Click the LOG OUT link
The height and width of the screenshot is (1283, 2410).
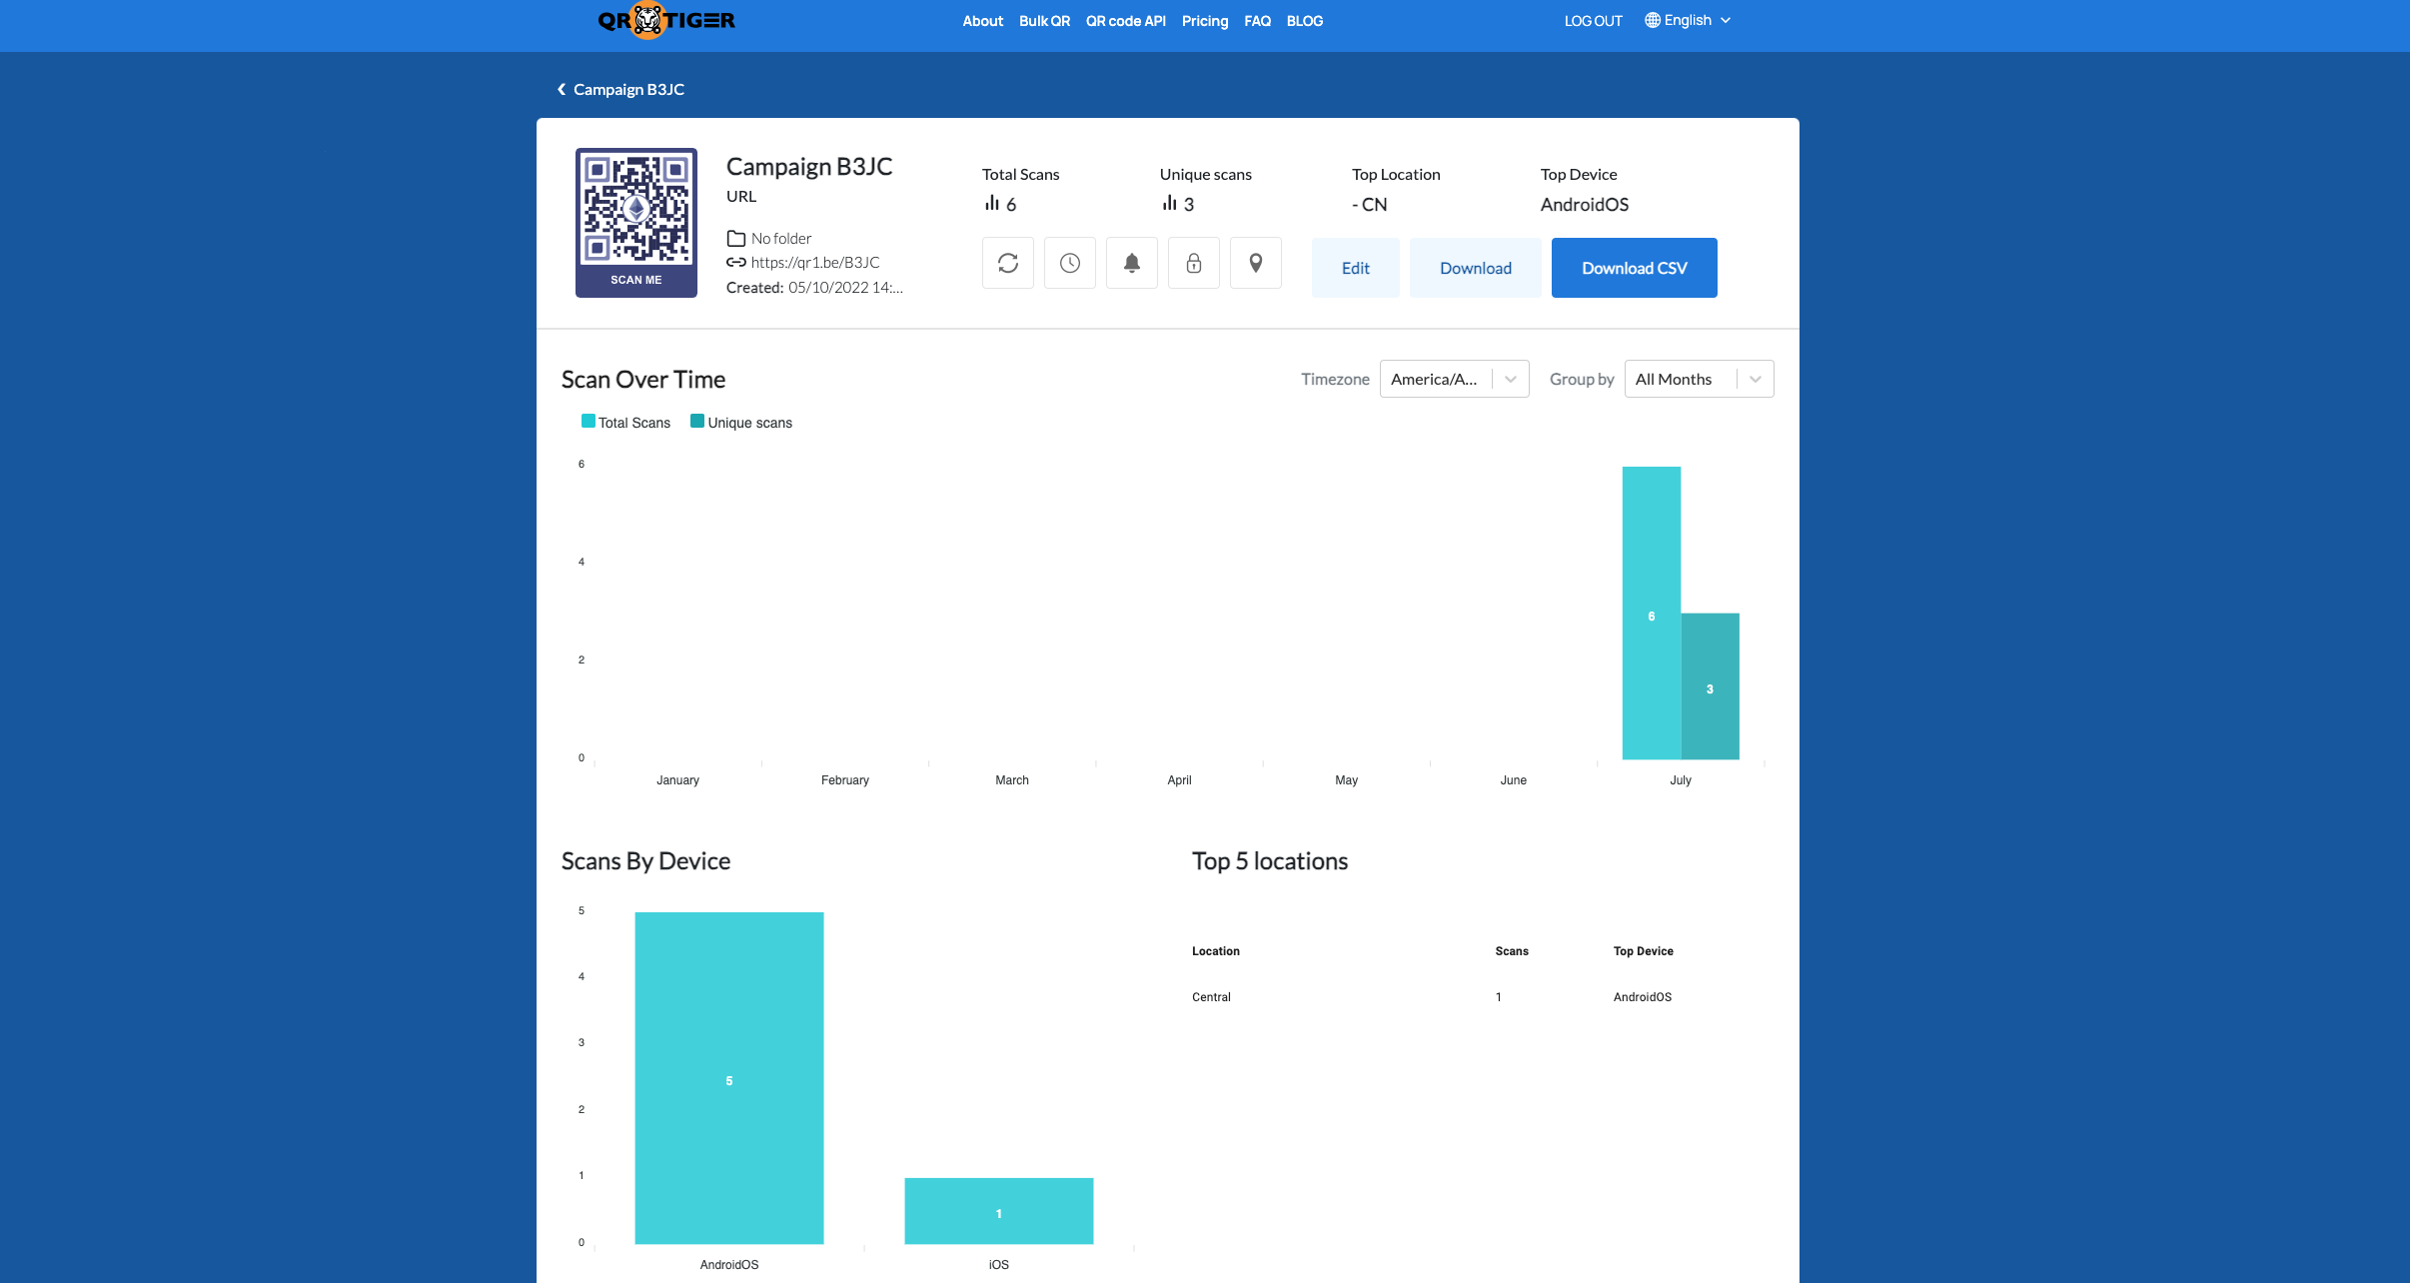pos(1594,21)
